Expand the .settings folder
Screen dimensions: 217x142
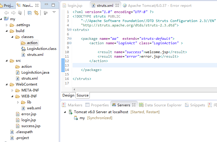[x=7, y=25]
